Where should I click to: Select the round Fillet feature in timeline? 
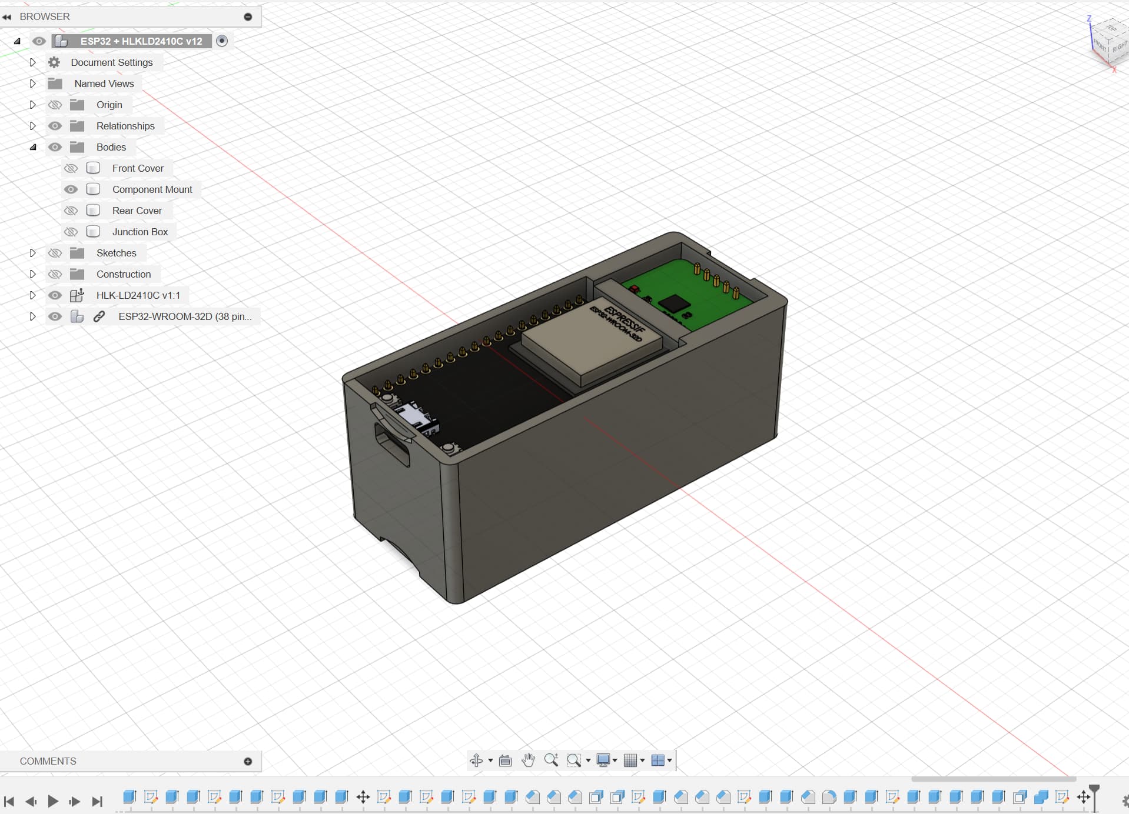(829, 797)
